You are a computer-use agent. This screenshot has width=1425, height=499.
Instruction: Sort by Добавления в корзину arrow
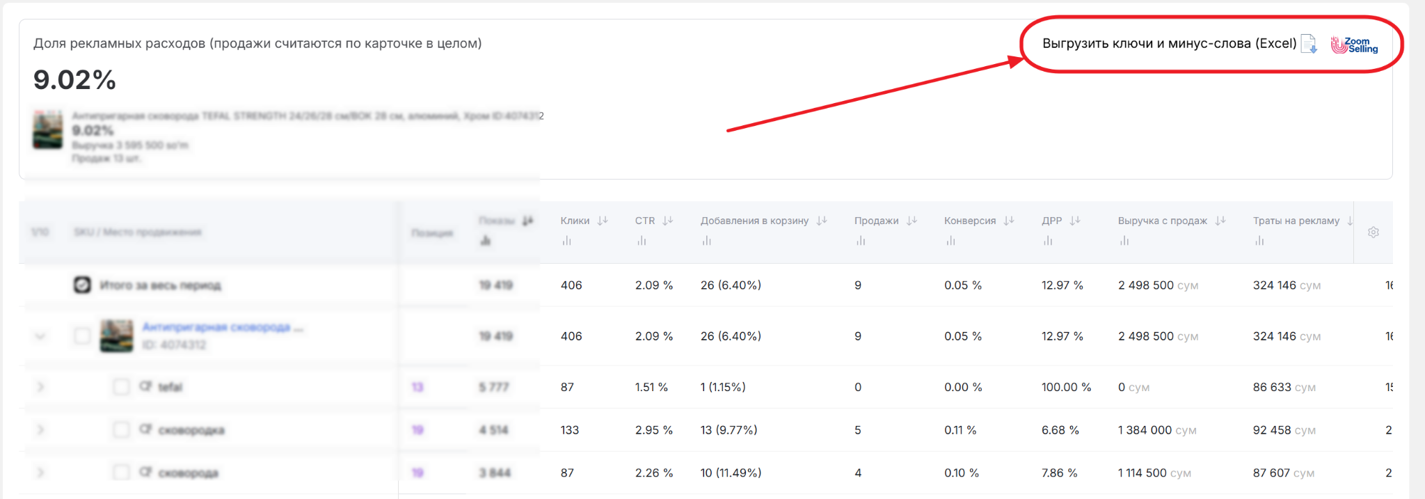click(822, 221)
